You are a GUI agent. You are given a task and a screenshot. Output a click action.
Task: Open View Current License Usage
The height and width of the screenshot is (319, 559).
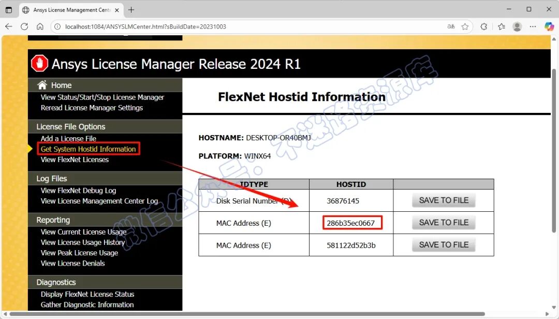[x=83, y=232]
